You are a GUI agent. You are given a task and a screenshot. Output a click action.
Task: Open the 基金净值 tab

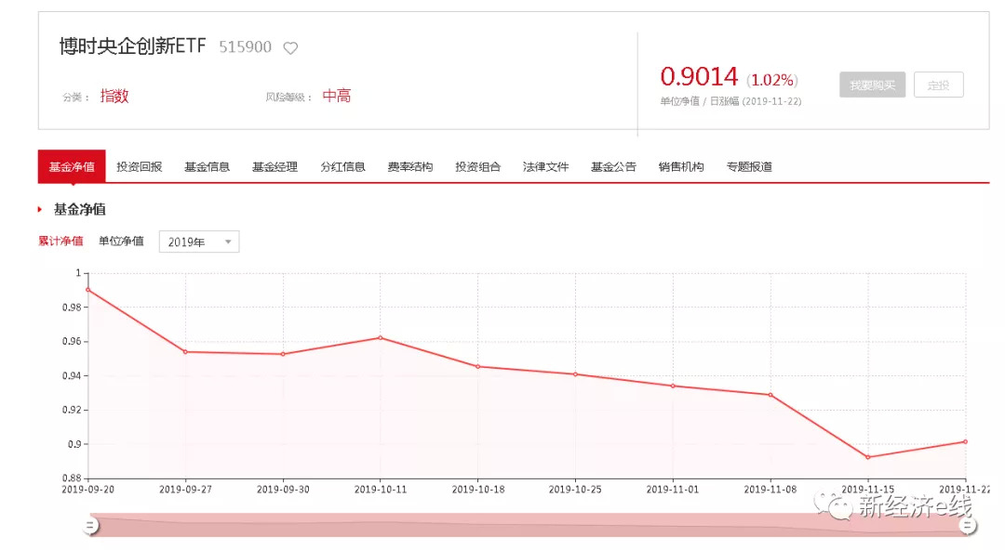pyautogui.click(x=72, y=166)
